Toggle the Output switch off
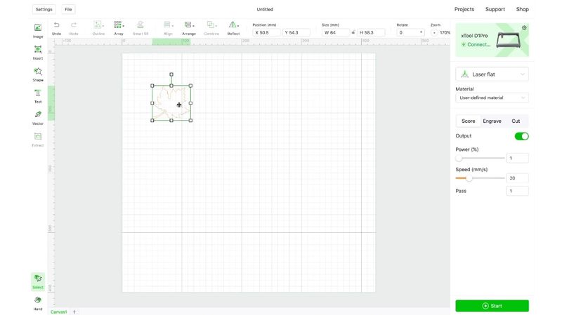Viewport: 562px width, 315px height. click(x=521, y=136)
